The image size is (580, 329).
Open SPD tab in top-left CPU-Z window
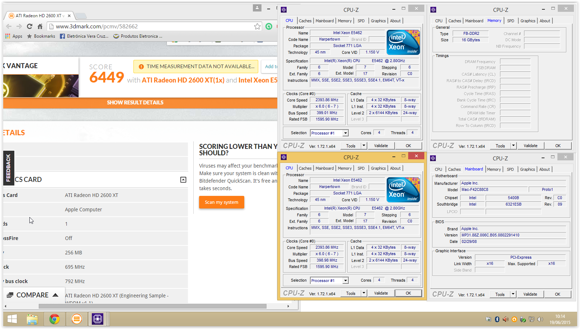361,21
